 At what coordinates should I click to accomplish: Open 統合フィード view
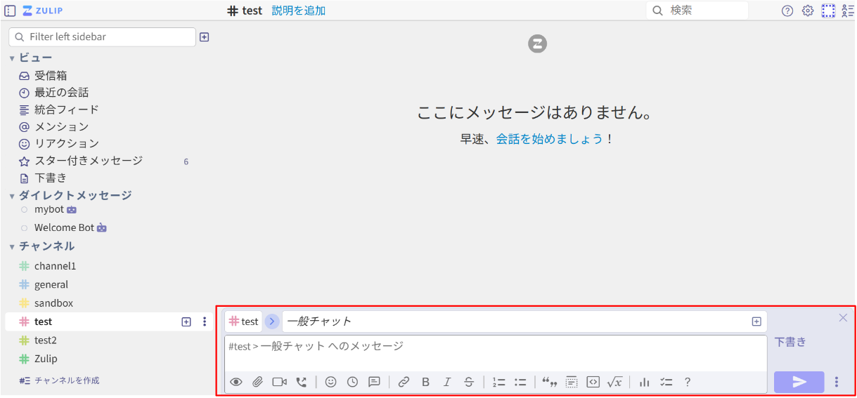67,110
